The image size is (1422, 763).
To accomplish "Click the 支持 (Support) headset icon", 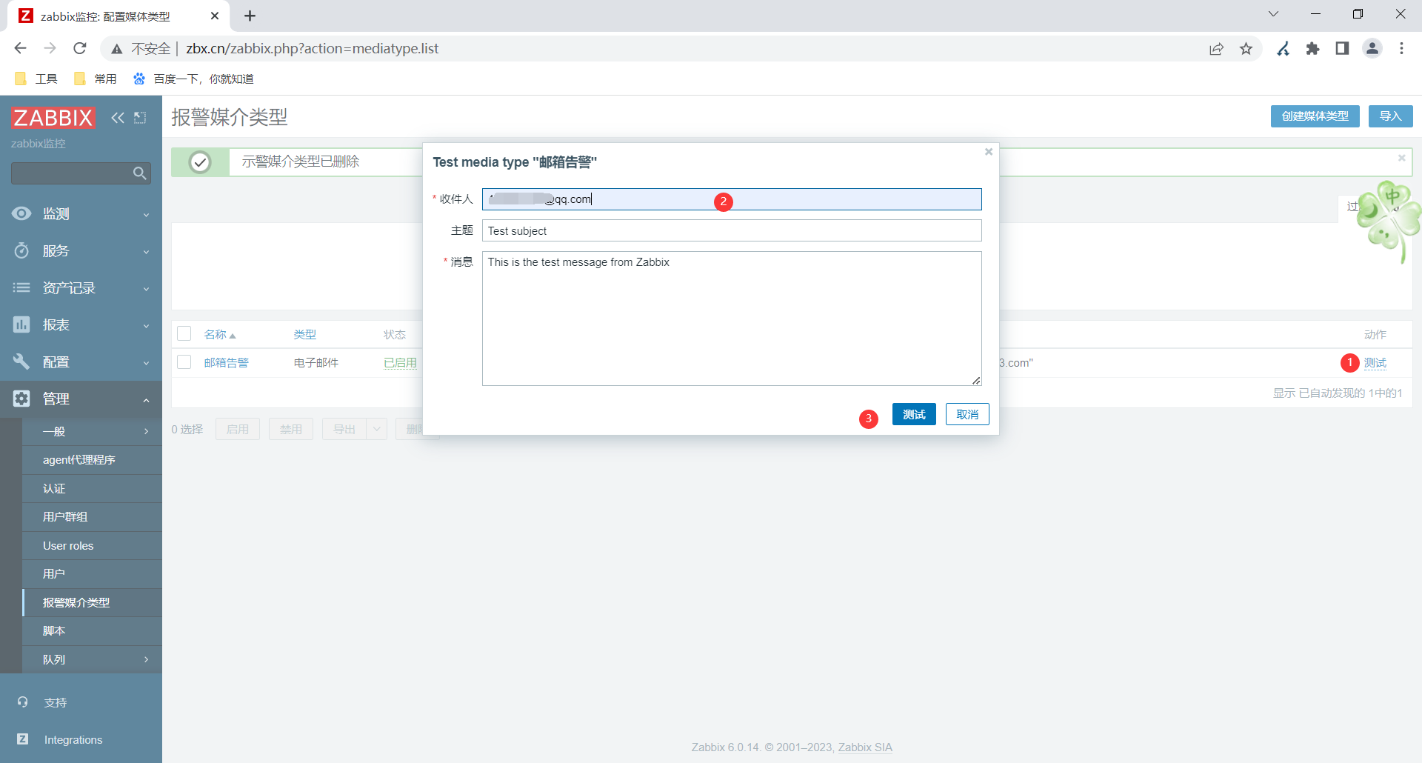I will [x=23, y=702].
